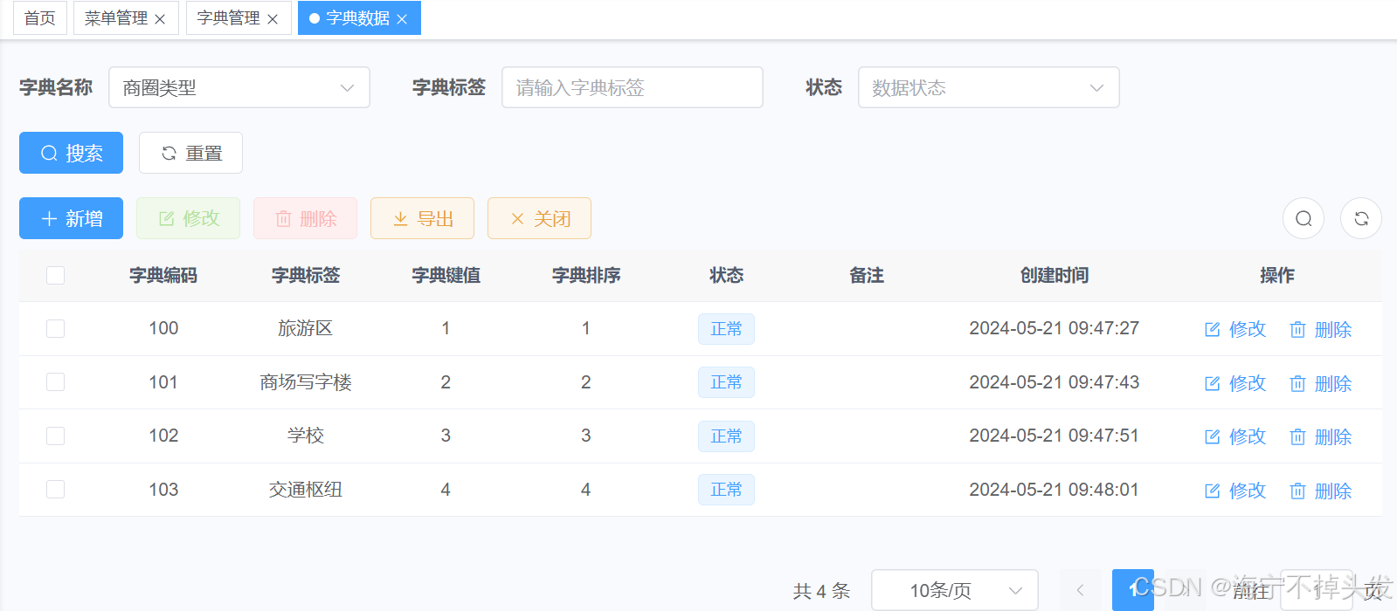Click 正常 status tag in row 103

click(726, 490)
